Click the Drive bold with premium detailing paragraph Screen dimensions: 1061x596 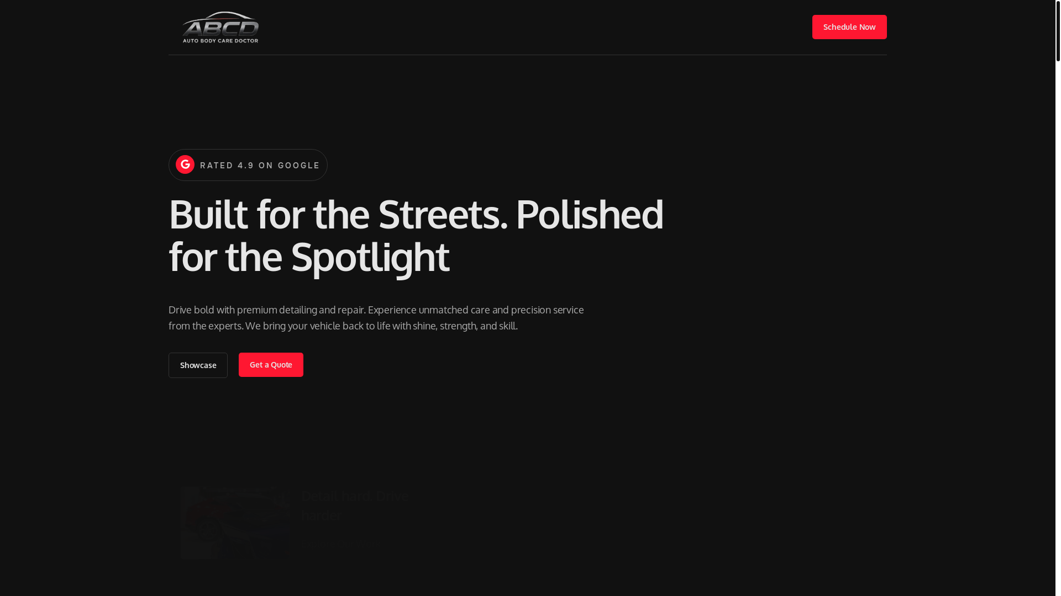[x=376, y=318]
